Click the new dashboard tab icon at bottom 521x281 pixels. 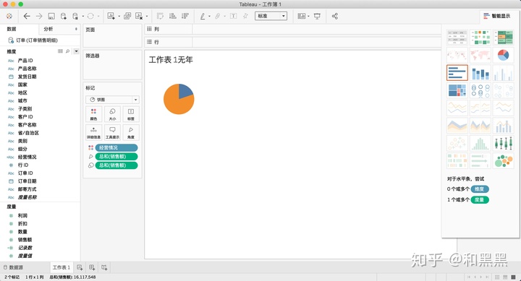click(x=92, y=267)
